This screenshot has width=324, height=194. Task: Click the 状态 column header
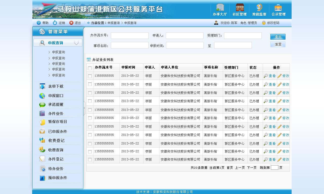coord(253,67)
